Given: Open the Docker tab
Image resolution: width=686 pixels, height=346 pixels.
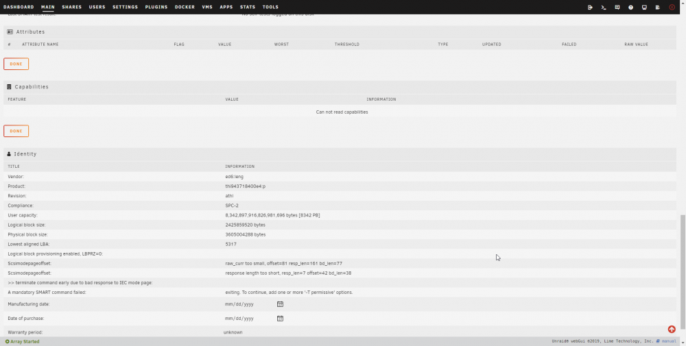Looking at the screenshot, I should (185, 7).
